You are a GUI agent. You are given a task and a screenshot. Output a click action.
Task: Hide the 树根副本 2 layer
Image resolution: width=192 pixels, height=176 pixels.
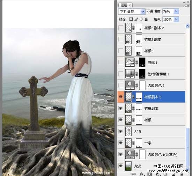121,97
